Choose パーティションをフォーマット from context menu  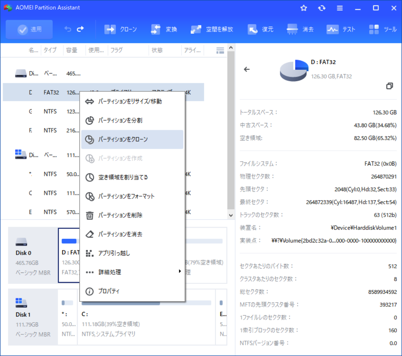tap(132, 196)
